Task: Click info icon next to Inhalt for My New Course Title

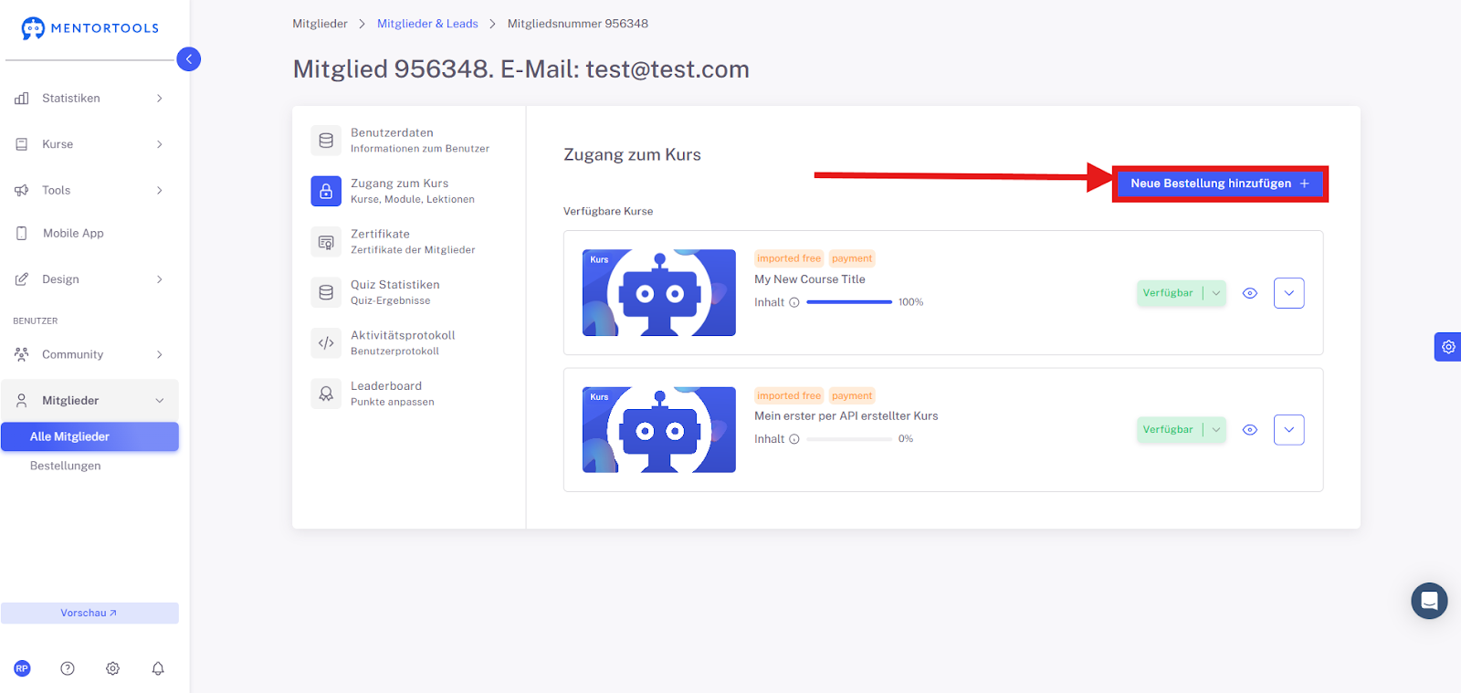Action: pos(794,302)
